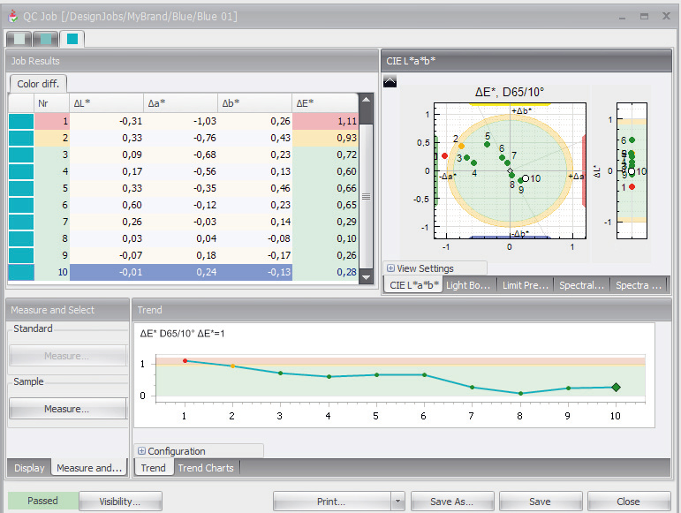
Task: Select color swatch of row 10
Action: point(21,272)
